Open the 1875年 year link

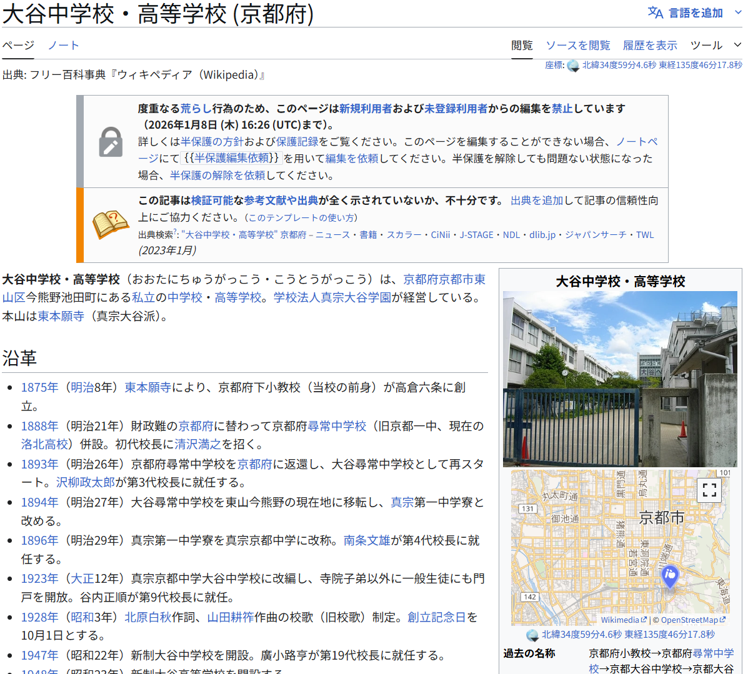[39, 387]
